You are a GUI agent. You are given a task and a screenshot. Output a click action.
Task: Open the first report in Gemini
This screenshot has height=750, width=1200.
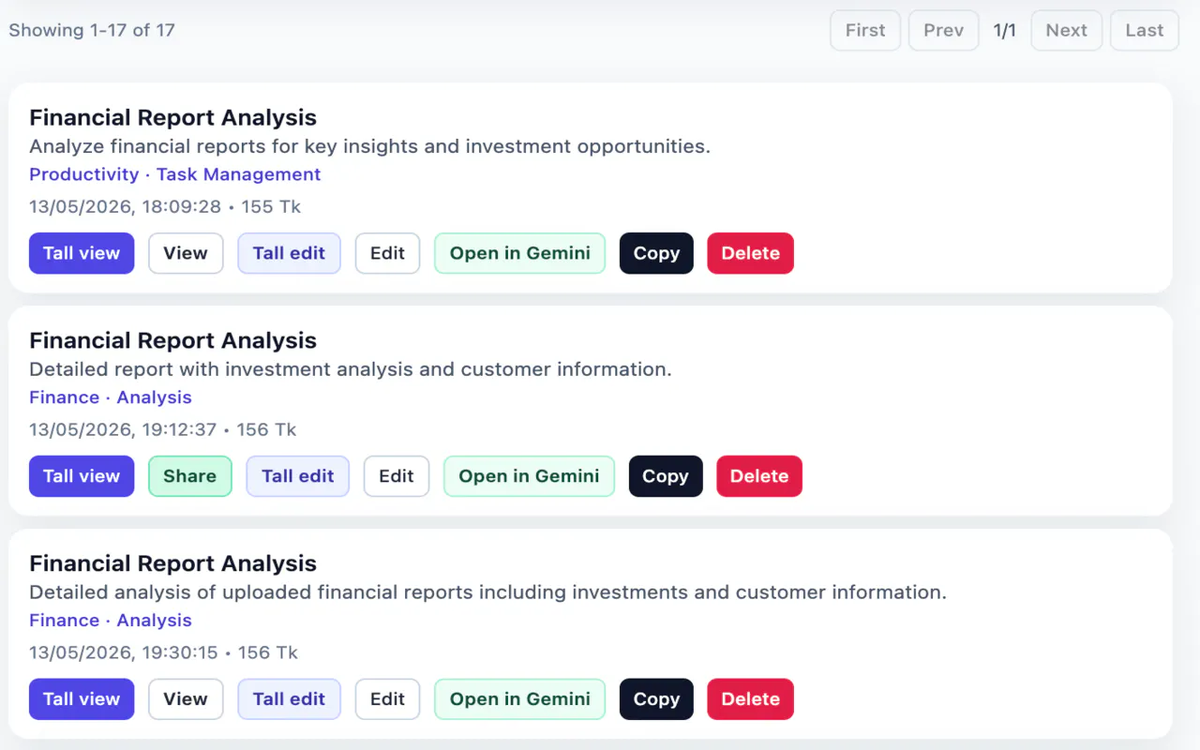coord(520,253)
